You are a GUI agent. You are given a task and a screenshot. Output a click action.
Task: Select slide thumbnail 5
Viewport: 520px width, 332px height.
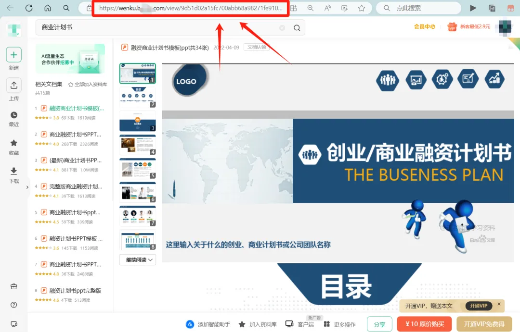pos(138,169)
